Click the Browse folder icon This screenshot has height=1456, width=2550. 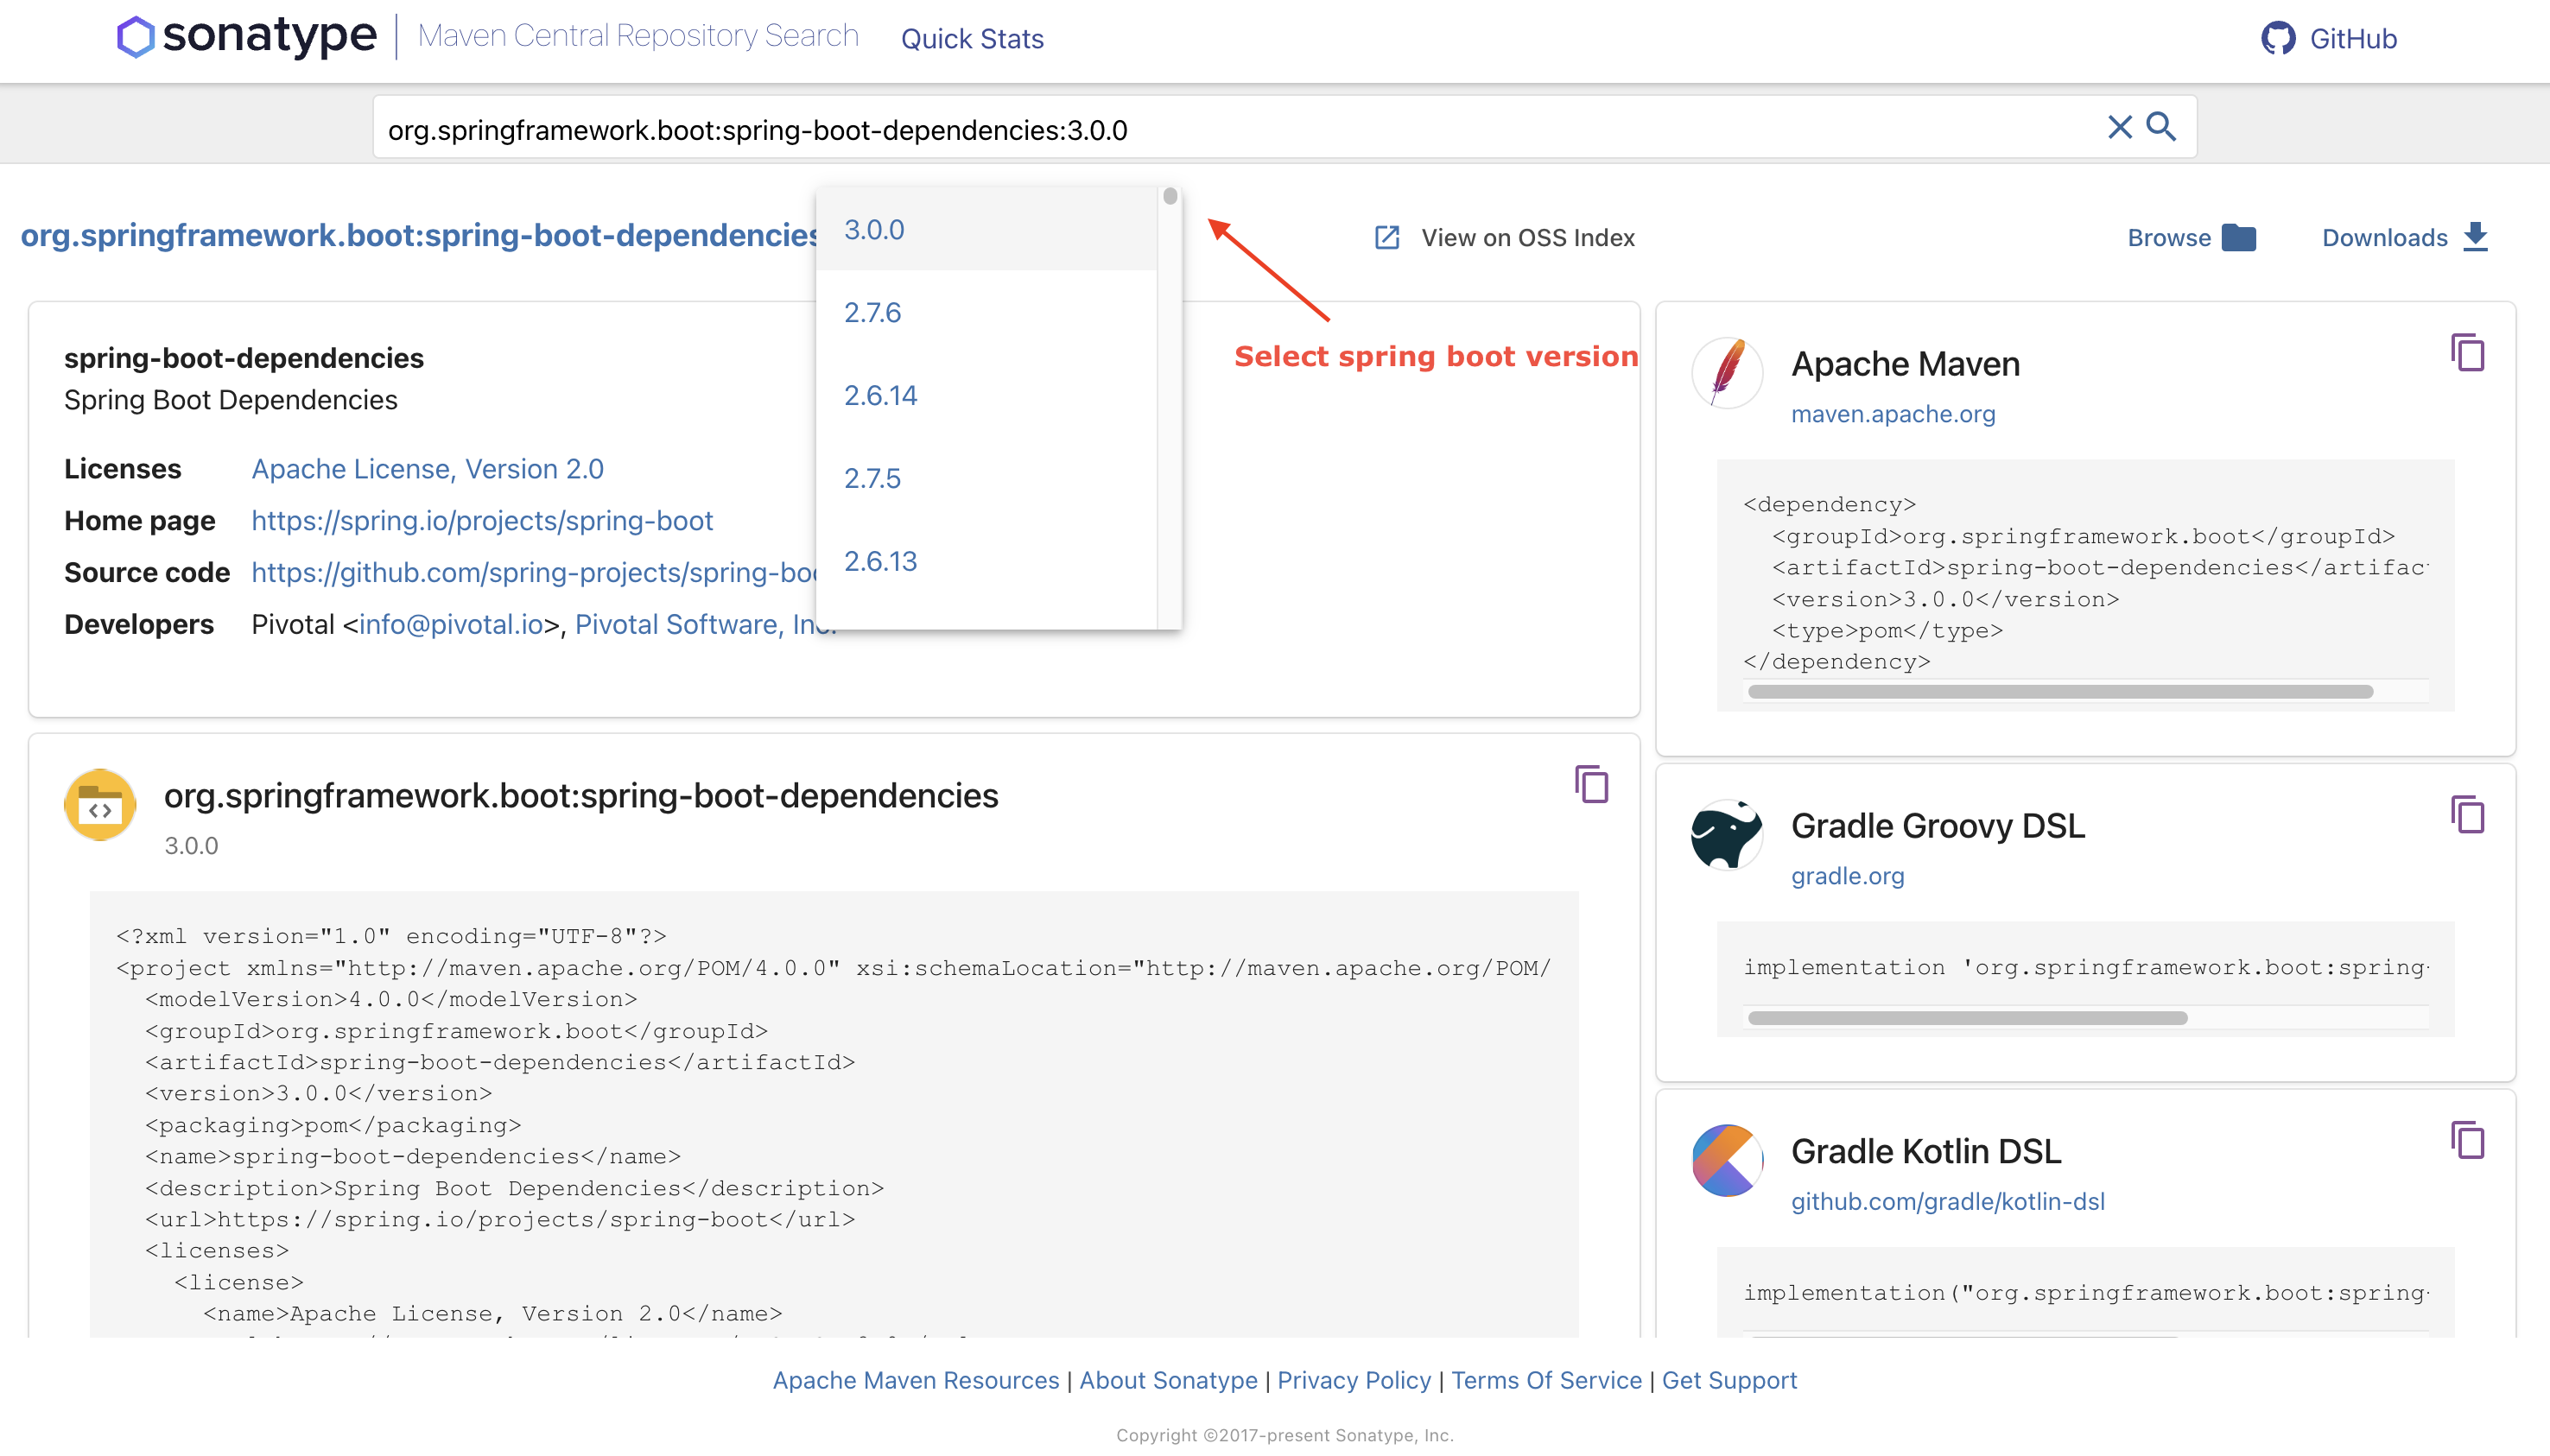click(x=2240, y=237)
